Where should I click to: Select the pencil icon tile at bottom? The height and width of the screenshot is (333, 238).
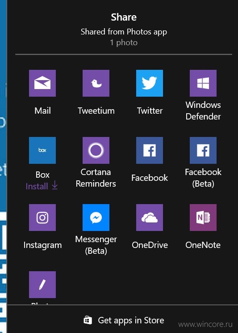[x=42, y=284]
